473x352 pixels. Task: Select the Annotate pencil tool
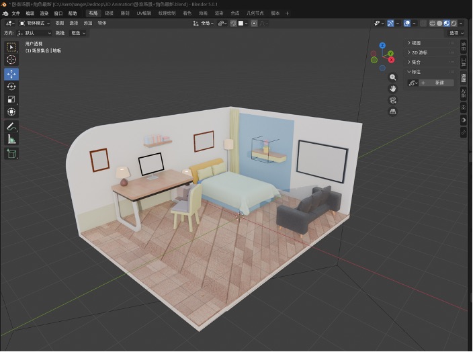point(11,126)
